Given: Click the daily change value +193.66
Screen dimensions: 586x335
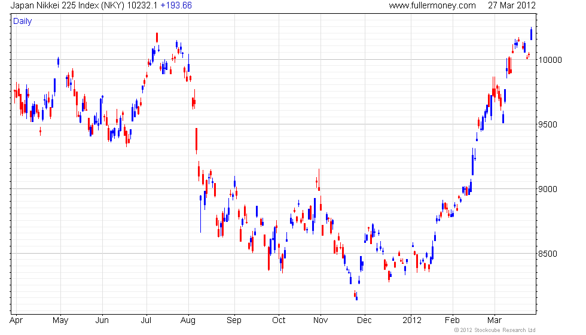Looking at the screenshot, I should [176, 5].
